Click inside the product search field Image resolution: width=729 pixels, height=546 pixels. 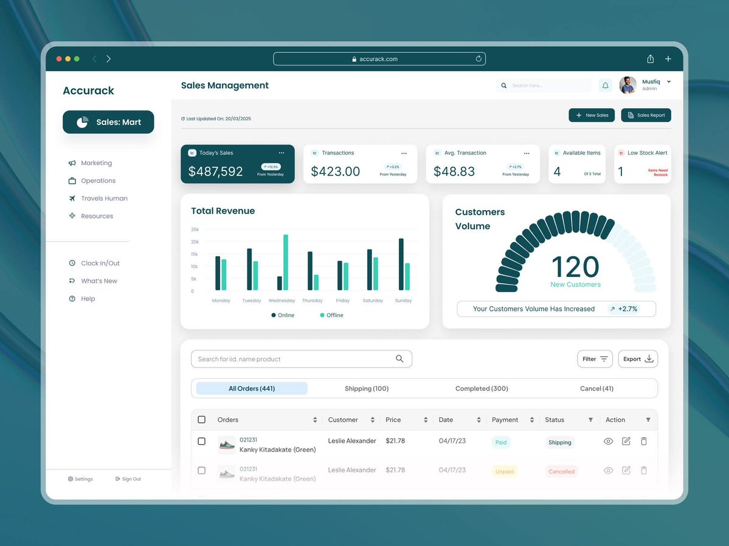[x=286, y=358]
